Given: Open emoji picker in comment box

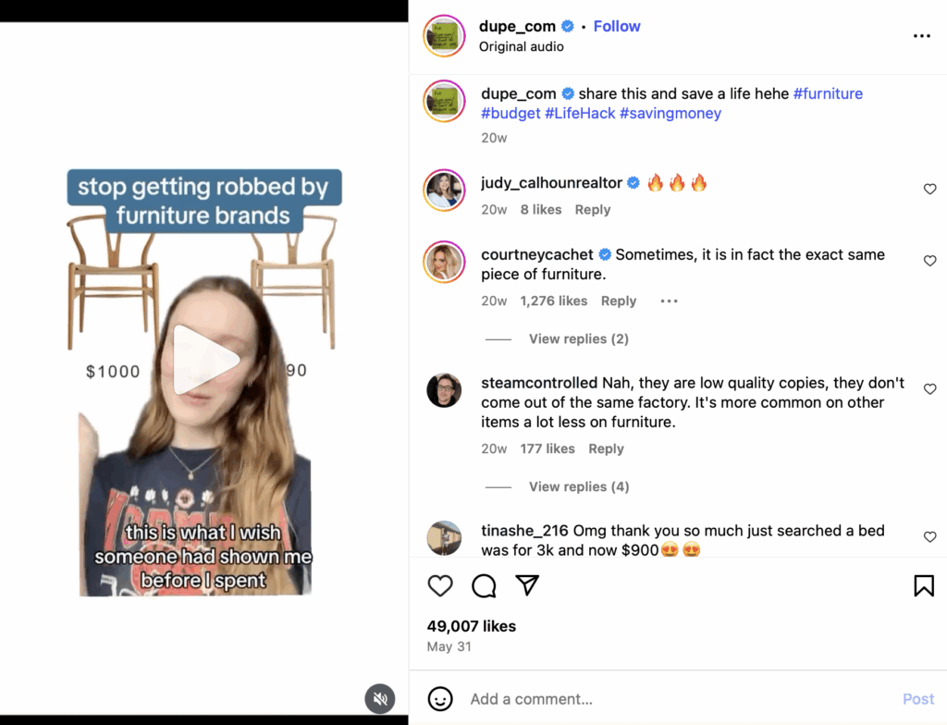Looking at the screenshot, I should [441, 699].
